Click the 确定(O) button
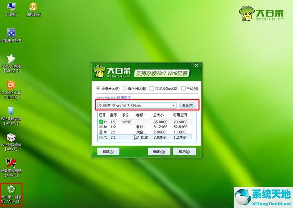 [x=159, y=151]
